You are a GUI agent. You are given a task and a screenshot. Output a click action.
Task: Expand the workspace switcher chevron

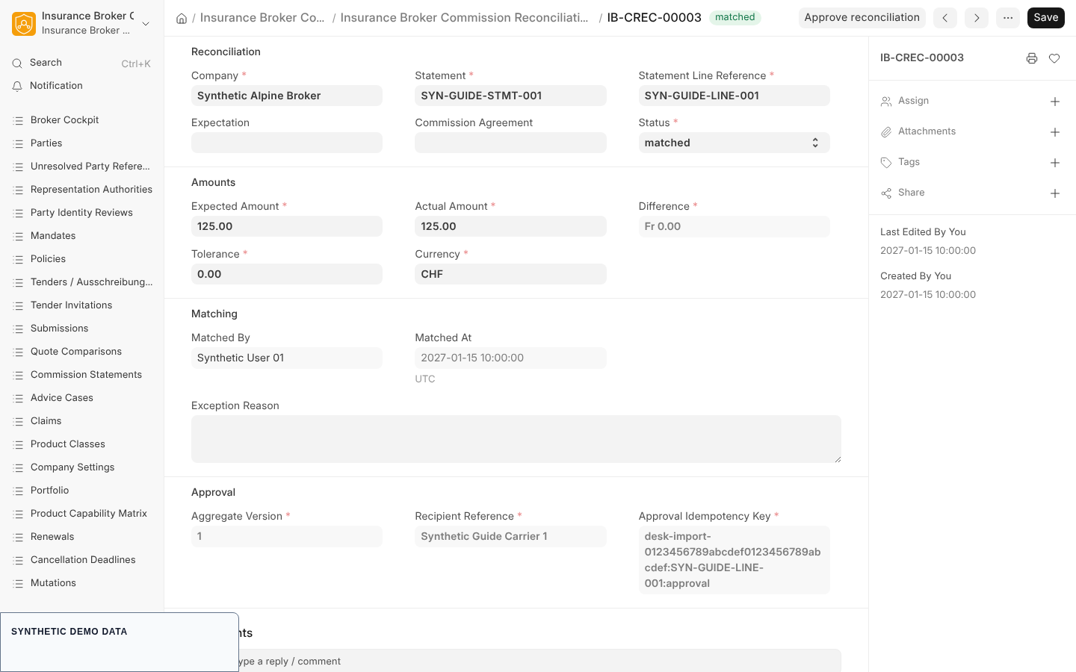point(146,24)
